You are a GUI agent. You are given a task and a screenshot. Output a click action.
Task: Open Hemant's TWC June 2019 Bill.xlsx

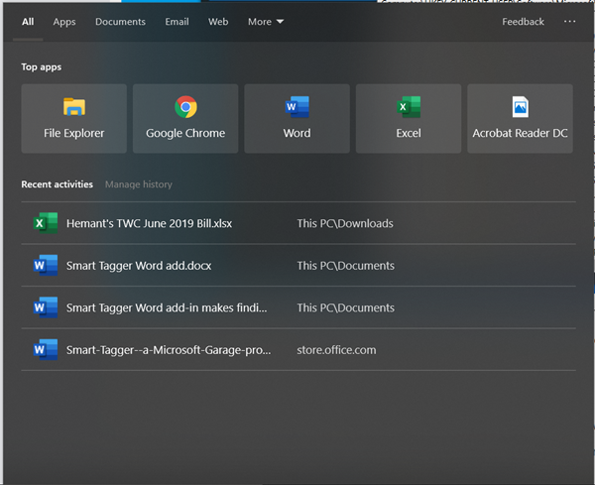tap(149, 223)
